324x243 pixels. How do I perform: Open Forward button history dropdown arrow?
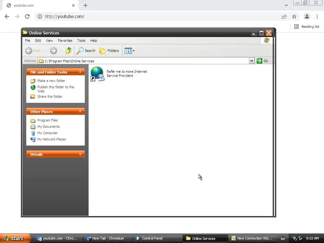[x=61, y=51]
